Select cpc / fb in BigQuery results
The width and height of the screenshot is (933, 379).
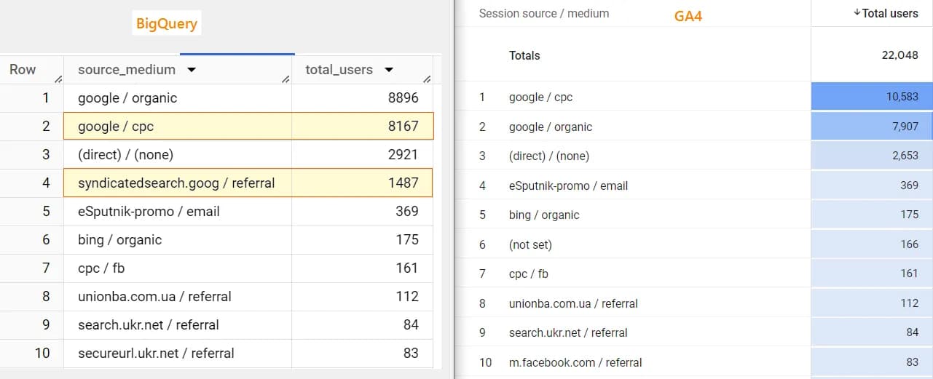[101, 268]
